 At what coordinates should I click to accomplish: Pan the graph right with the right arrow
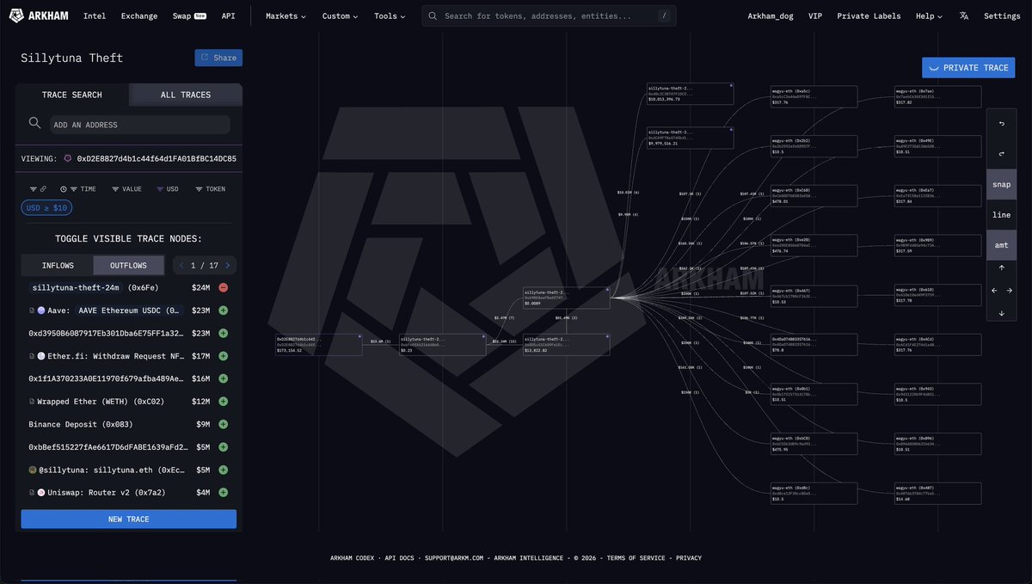pos(1009,291)
